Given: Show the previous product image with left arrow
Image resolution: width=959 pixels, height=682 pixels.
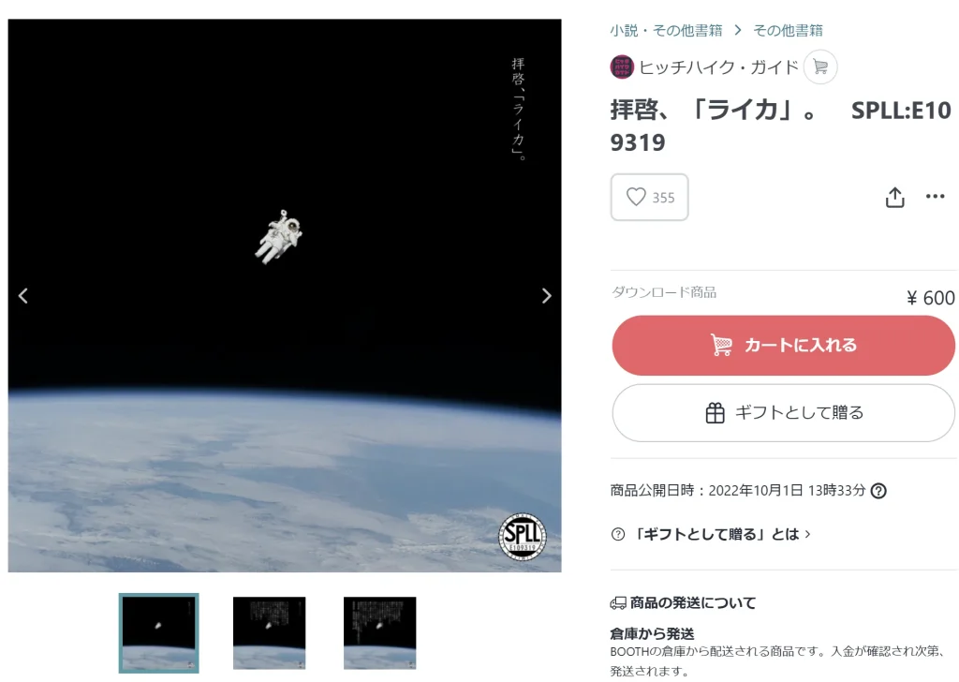Looking at the screenshot, I should (x=23, y=296).
